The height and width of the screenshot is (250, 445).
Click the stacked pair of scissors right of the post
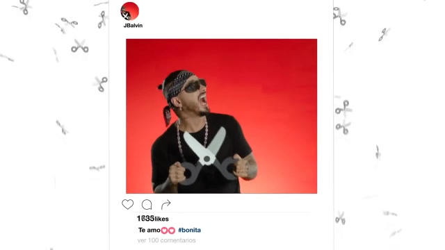(x=343, y=117)
